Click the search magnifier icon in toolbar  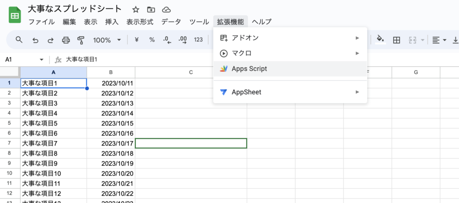[x=19, y=40]
